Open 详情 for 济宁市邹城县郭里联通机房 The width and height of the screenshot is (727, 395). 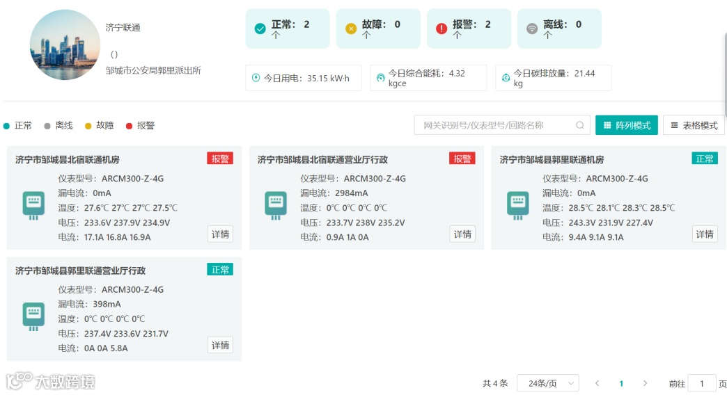pyautogui.click(x=705, y=234)
